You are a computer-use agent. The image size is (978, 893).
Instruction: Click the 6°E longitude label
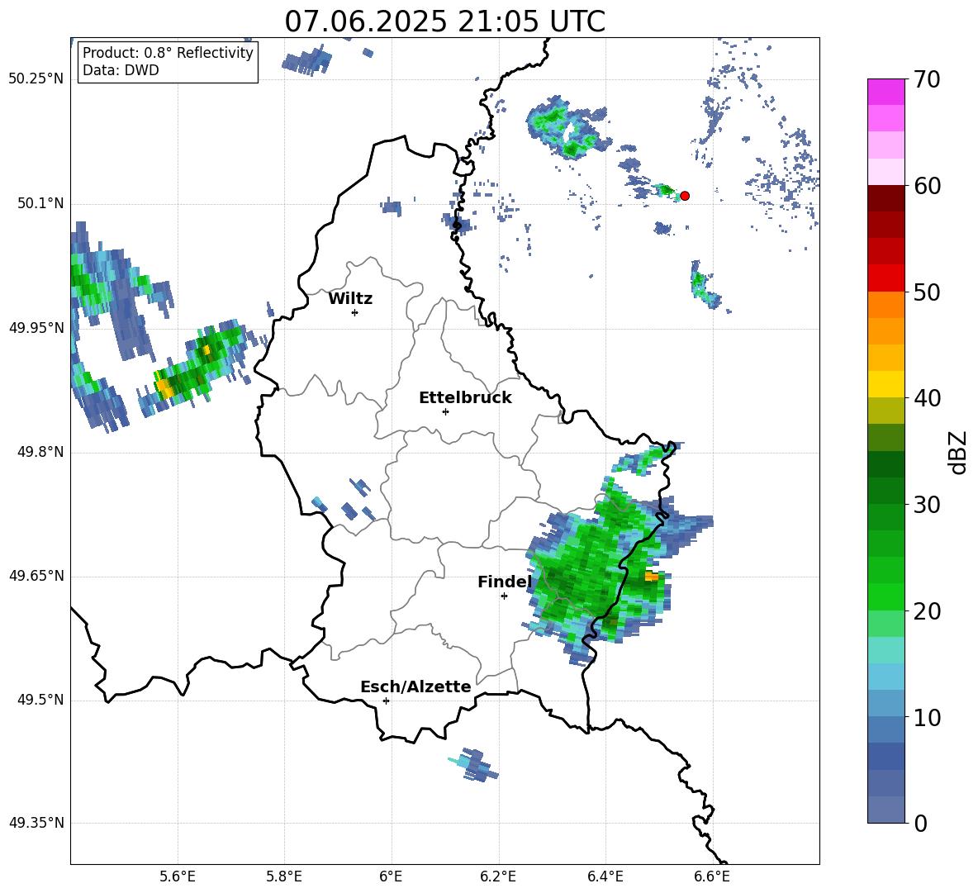tap(391, 876)
